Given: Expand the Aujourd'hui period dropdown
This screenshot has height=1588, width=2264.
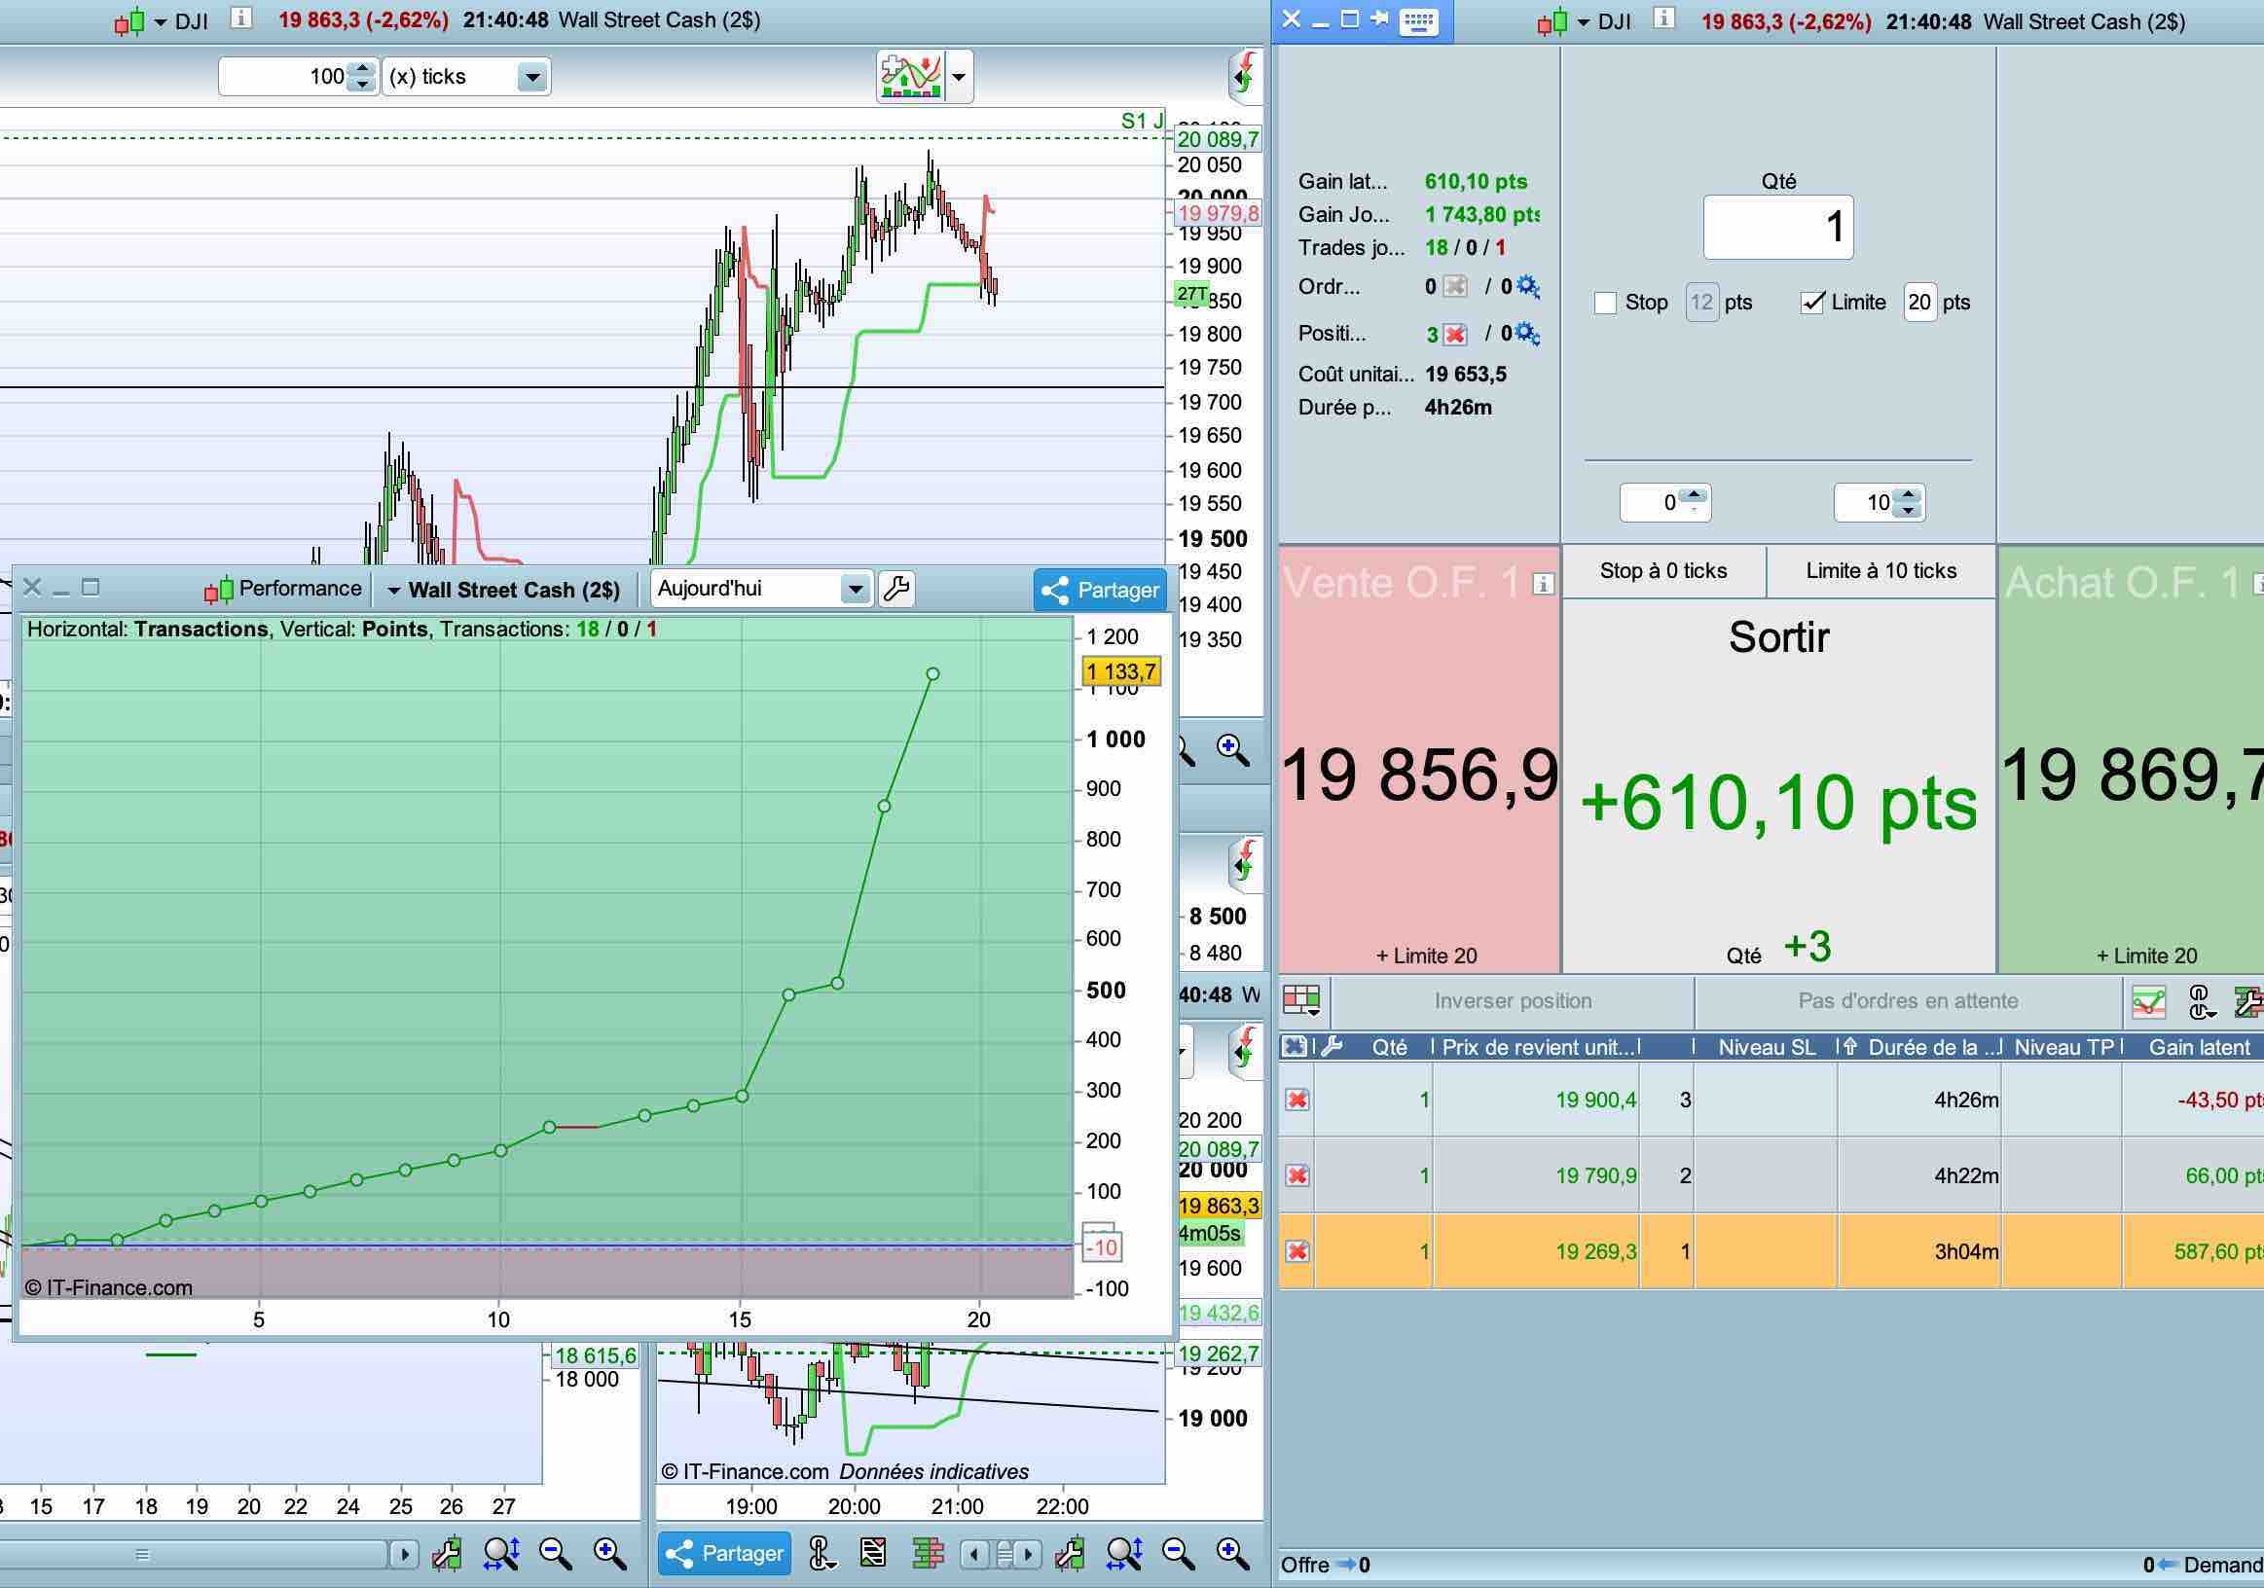Looking at the screenshot, I should tap(855, 590).
